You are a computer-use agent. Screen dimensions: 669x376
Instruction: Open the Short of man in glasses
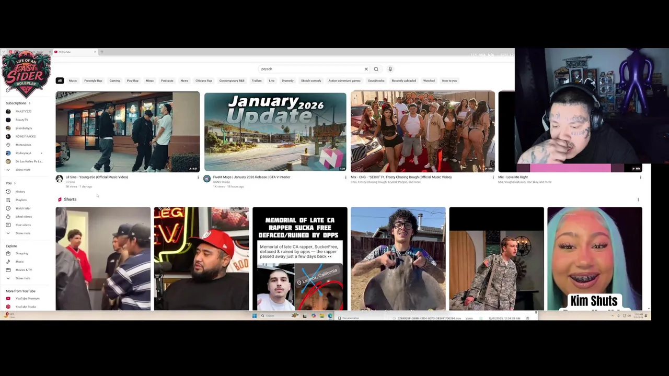click(398, 258)
